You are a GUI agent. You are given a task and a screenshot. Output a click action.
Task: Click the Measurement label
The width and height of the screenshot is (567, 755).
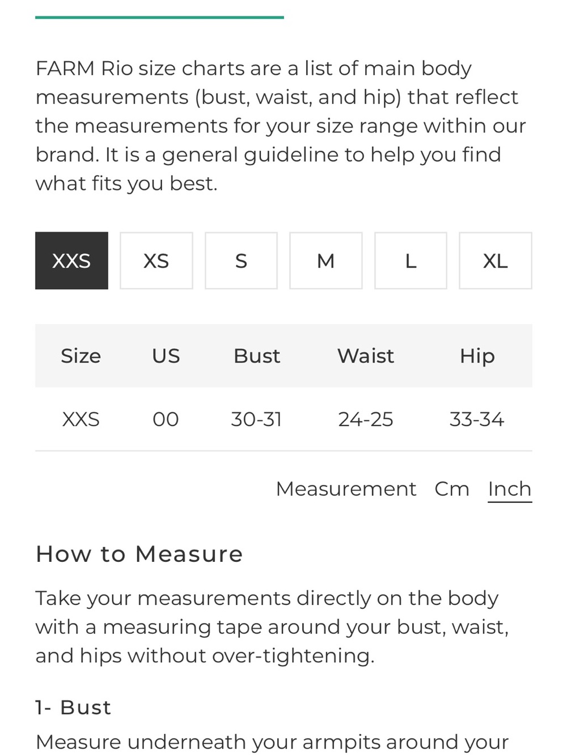346,489
